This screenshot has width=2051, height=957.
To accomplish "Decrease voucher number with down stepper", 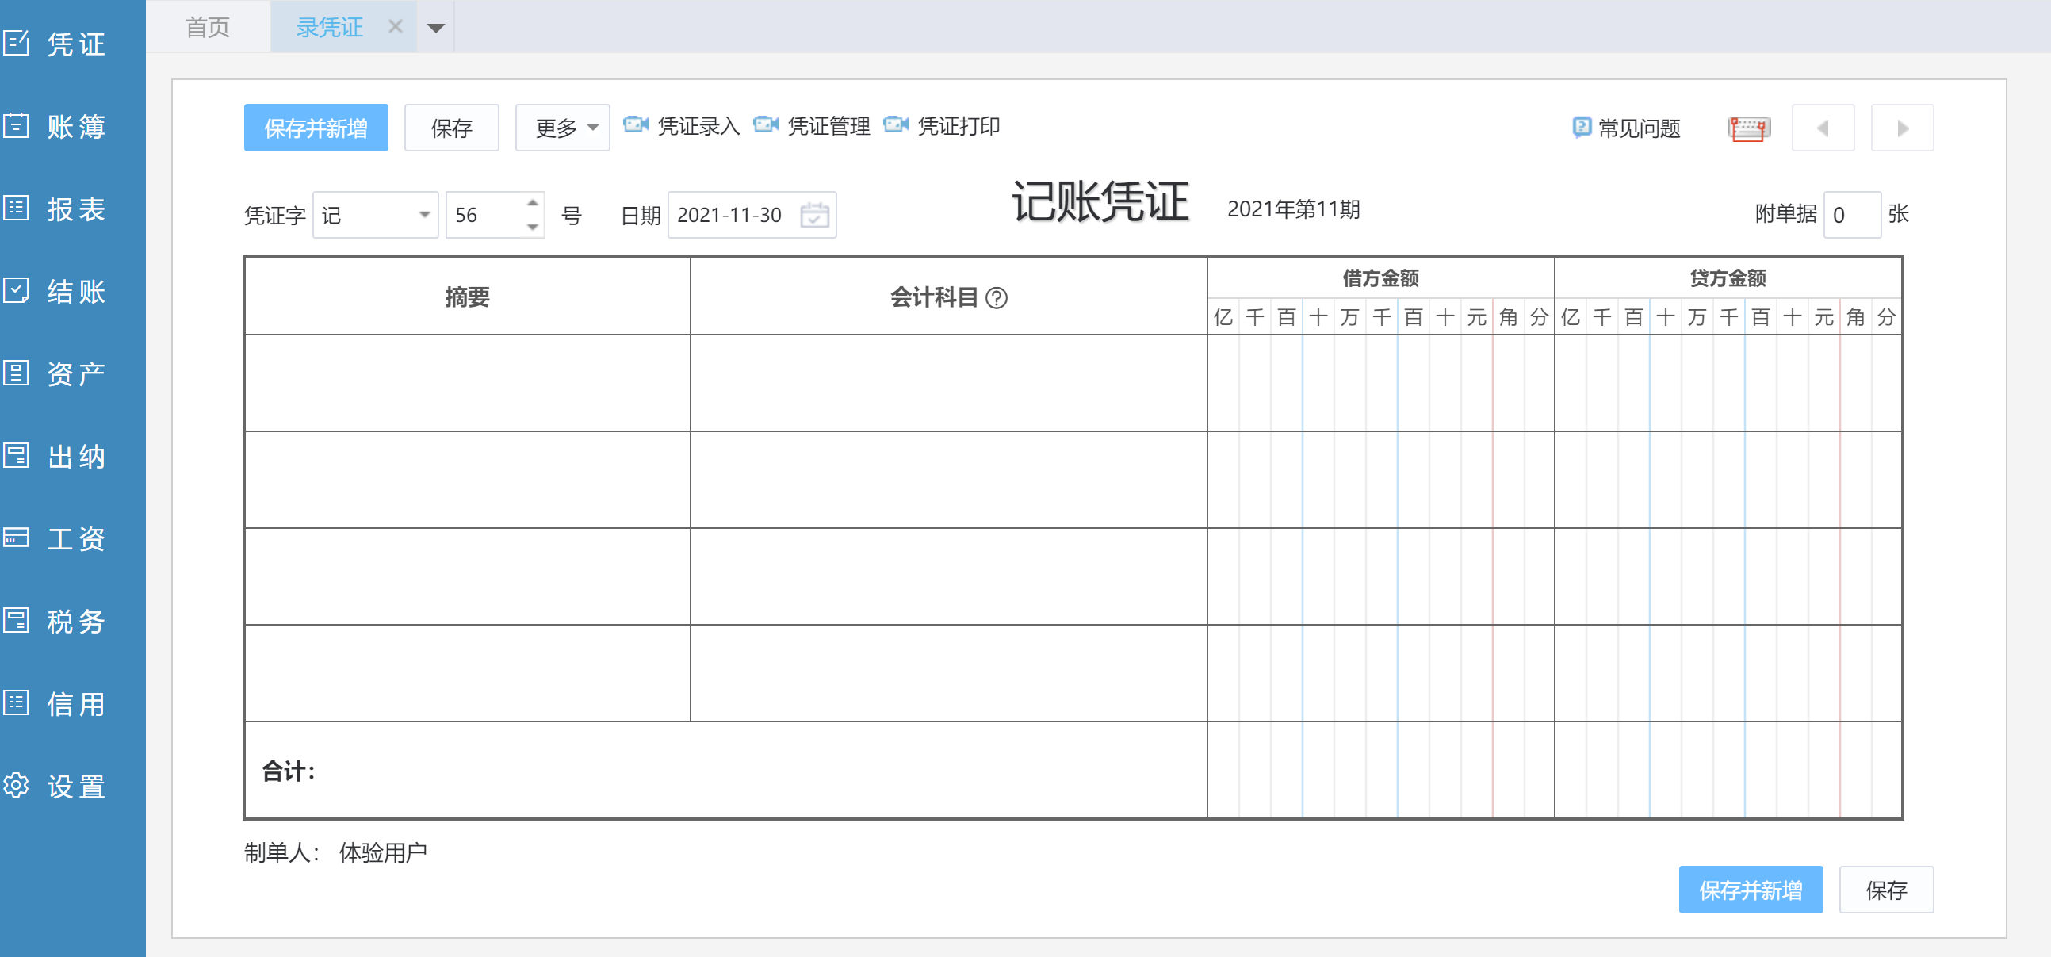I will 533,227.
